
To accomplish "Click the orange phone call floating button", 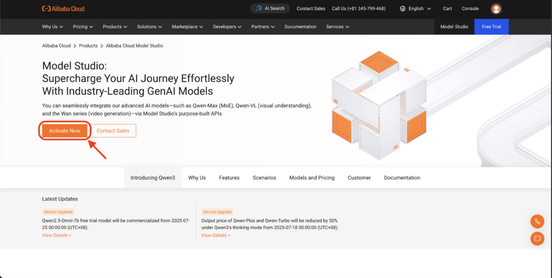I will 537,221.
